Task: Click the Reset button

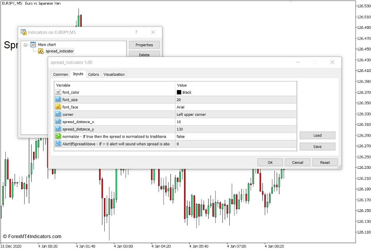Action: coord(325,162)
